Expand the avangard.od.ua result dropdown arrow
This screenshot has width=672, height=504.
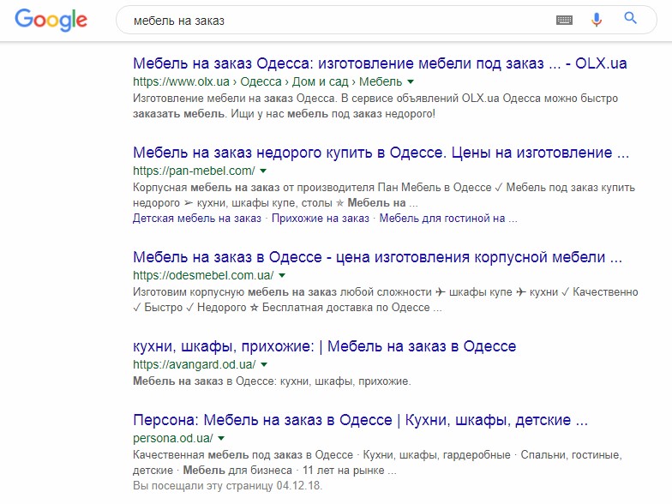[x=264, y=364]
